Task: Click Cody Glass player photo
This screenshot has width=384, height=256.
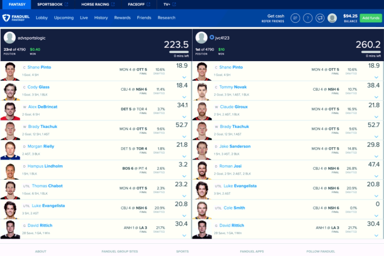Action: (x=10, y=91)
